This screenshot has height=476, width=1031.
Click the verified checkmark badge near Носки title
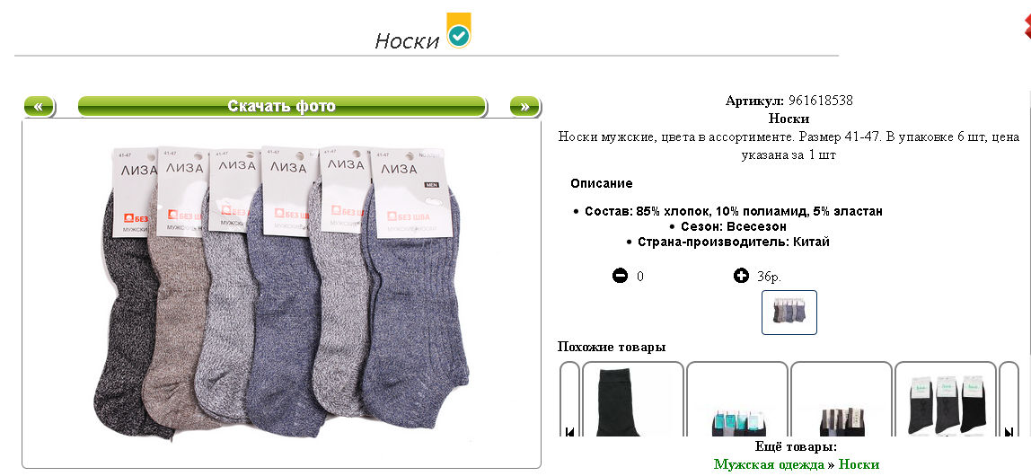pos(459,31)
